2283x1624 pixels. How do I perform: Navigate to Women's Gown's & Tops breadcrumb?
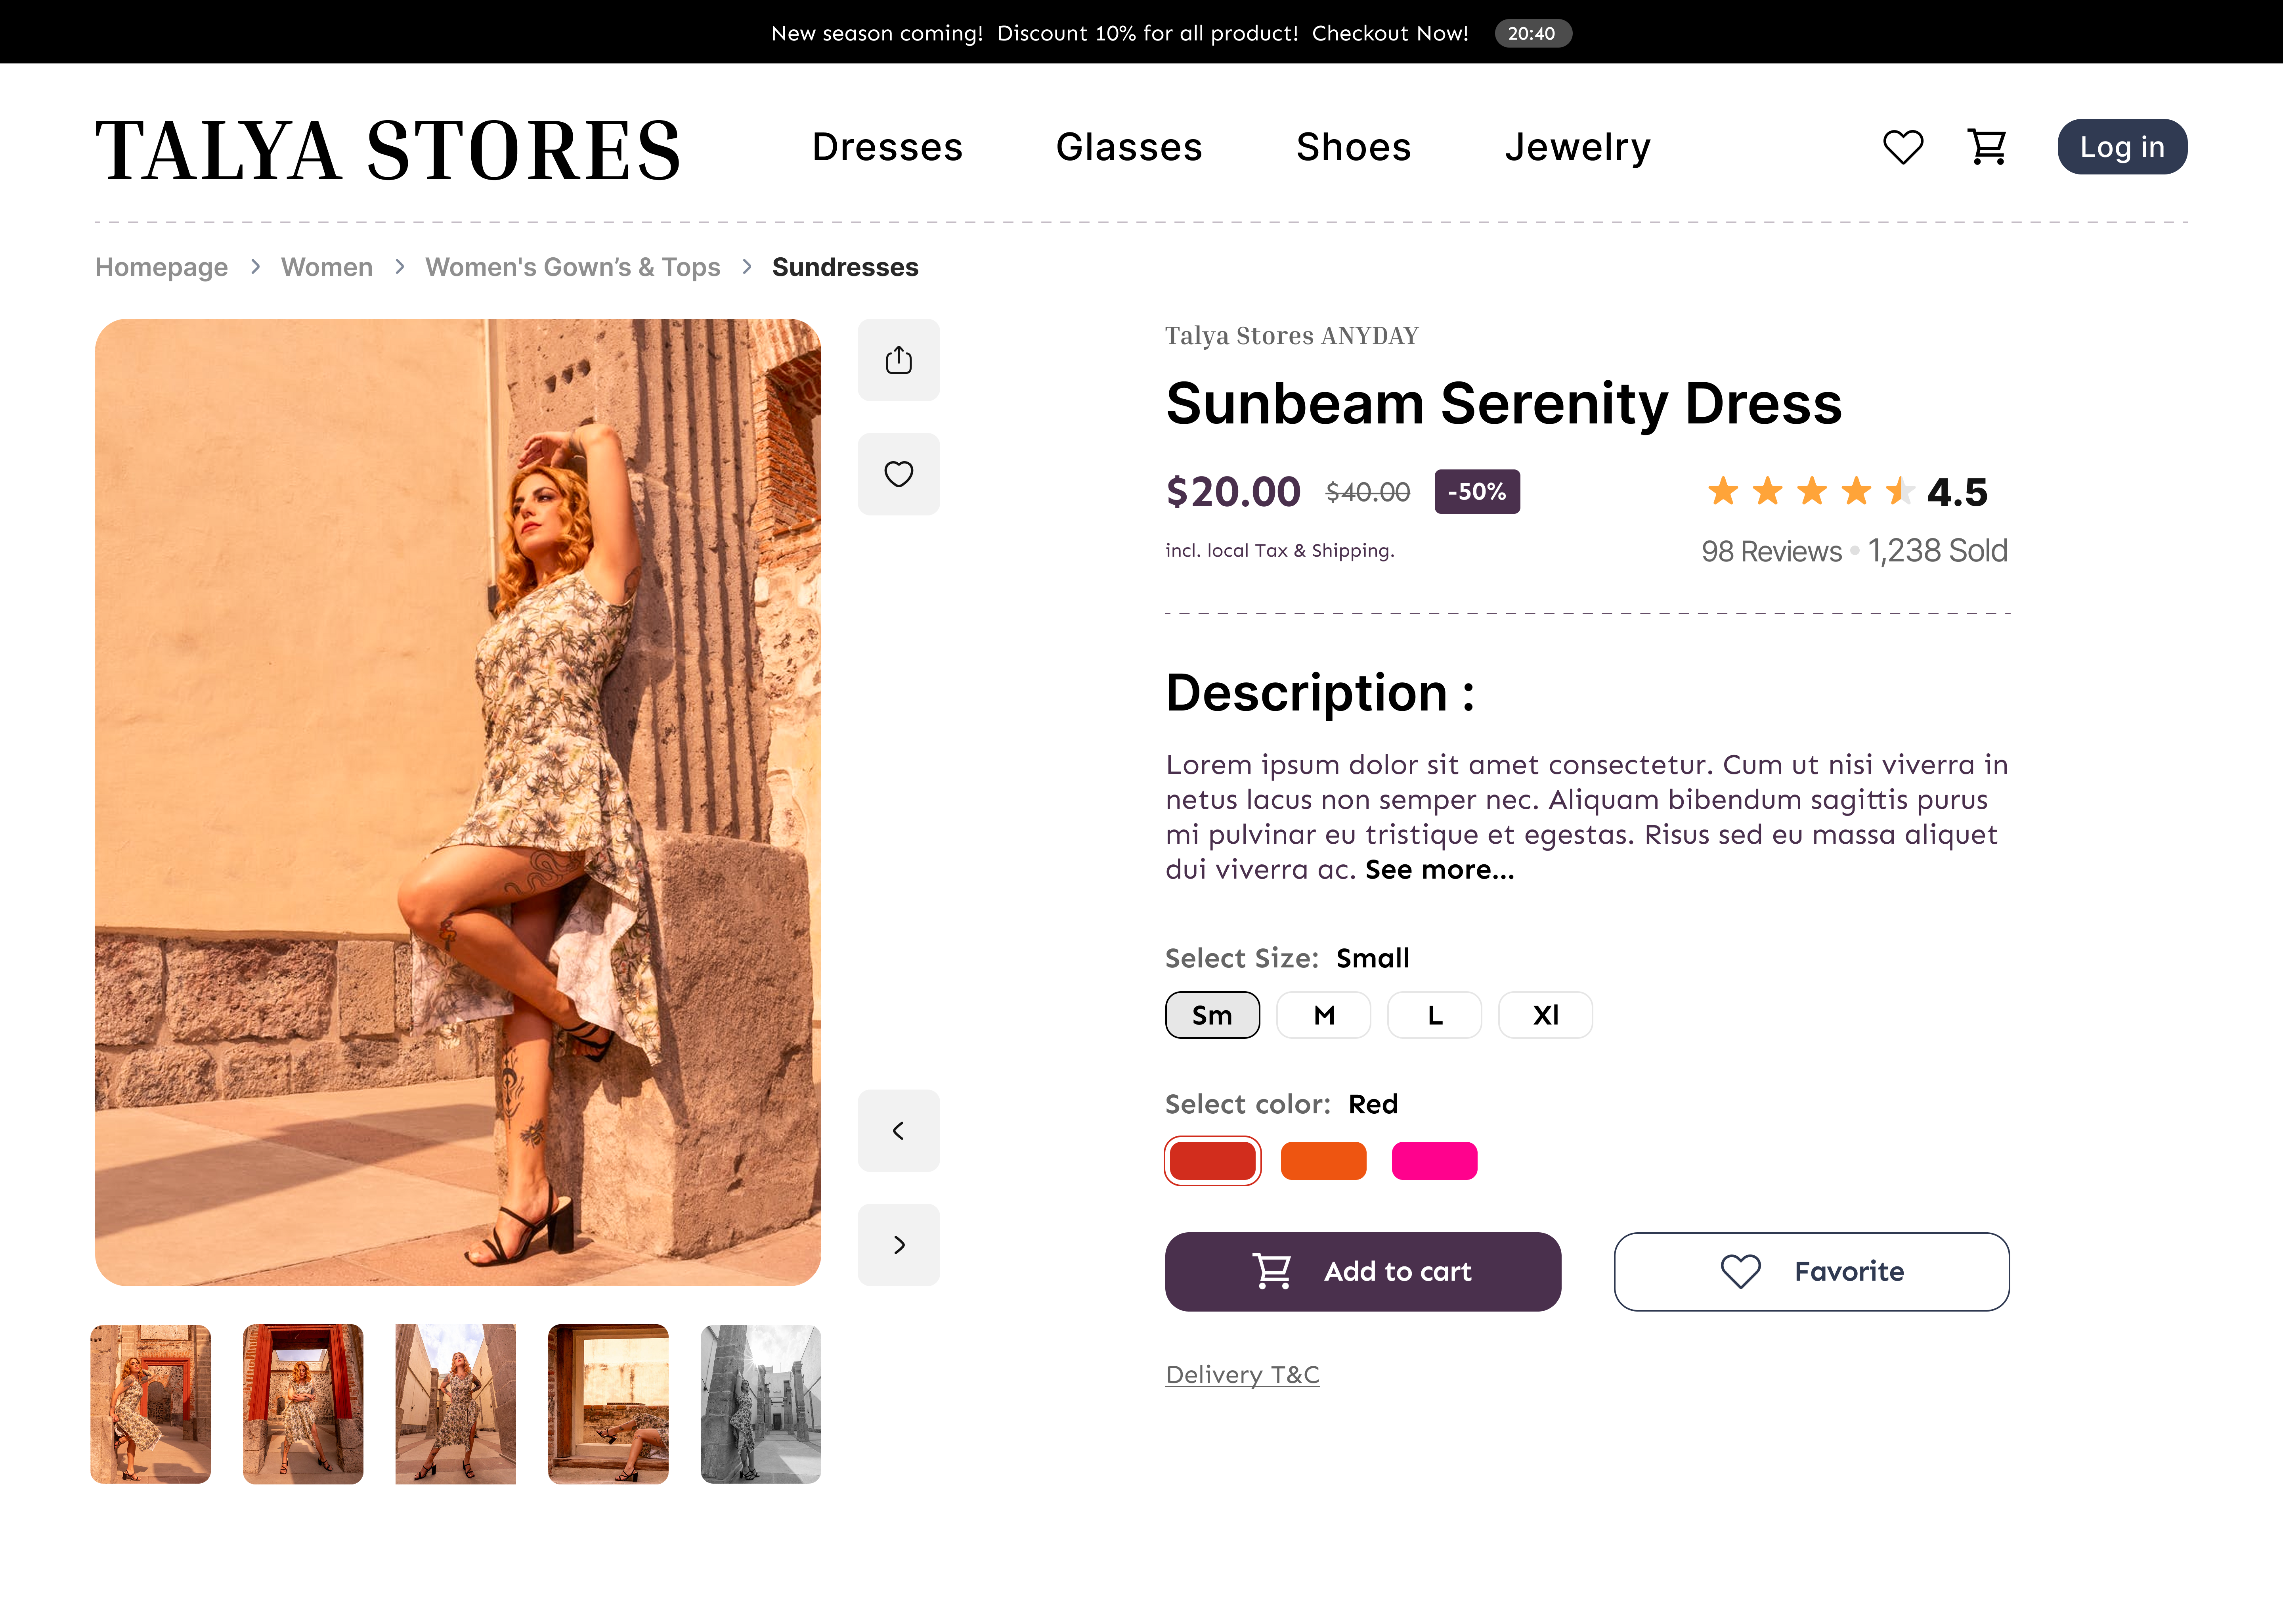(x=572, y=267)
